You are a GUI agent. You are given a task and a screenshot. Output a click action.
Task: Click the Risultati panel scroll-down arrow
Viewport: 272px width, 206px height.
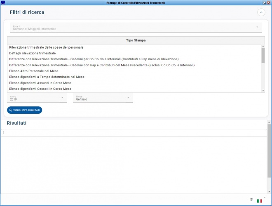coord(269,192)
